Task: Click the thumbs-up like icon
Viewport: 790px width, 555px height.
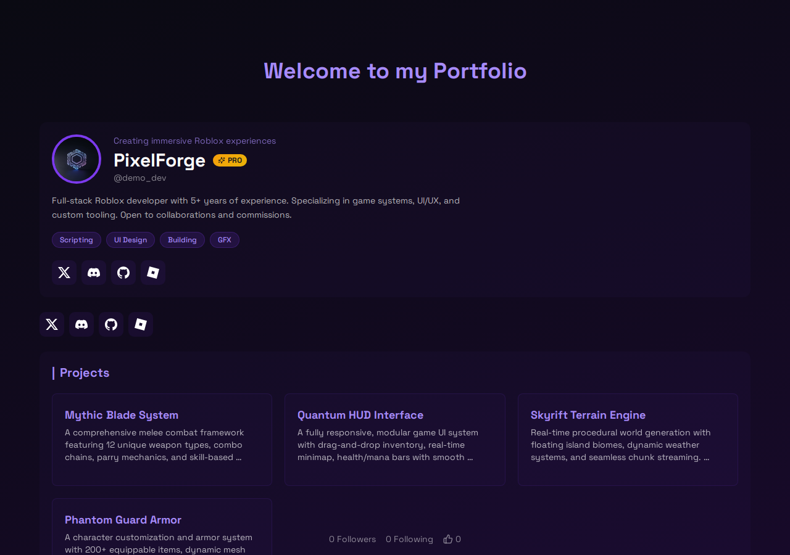Action: 448,539
